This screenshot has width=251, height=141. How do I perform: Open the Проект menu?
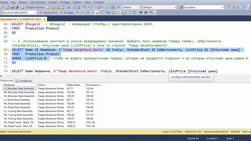click(x=53, y=2)
